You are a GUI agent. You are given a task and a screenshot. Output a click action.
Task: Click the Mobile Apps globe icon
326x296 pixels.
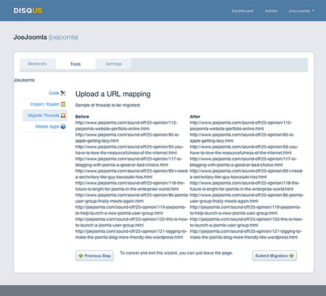63,127
